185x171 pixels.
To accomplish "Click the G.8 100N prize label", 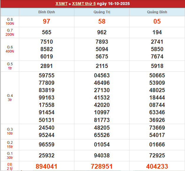I will [x=10, y=22].
